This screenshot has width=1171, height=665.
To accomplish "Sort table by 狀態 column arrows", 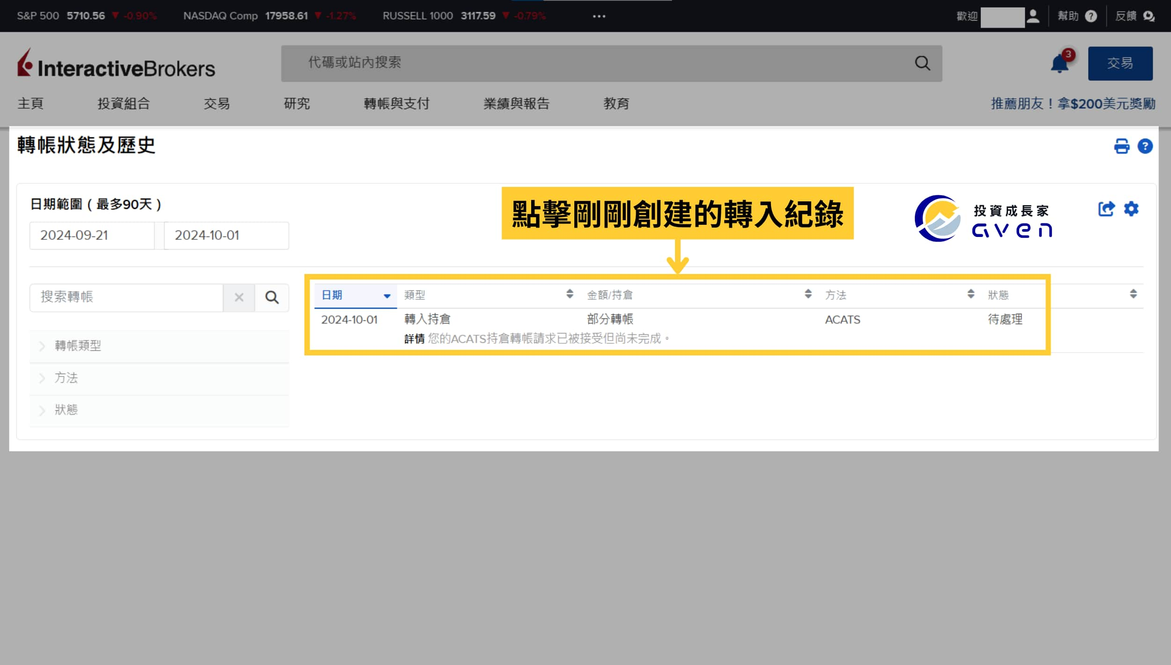I will (x=1133, y=294).
